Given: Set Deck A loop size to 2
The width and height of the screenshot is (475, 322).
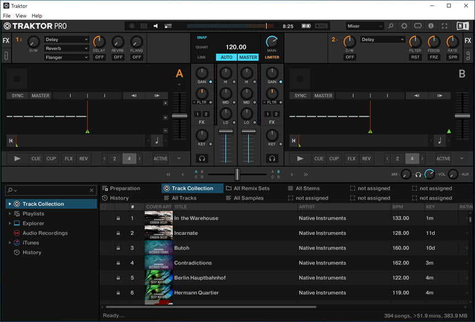Looking at the screenshot, I should point(114,159).
